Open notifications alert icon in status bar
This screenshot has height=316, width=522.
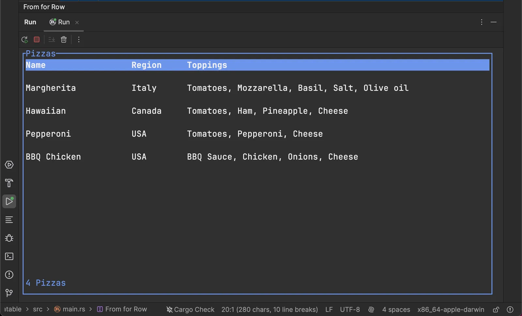pos(510,309)
